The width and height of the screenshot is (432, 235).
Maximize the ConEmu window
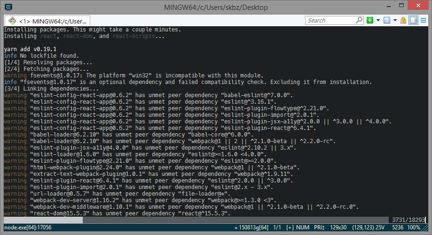pos(401,6)
